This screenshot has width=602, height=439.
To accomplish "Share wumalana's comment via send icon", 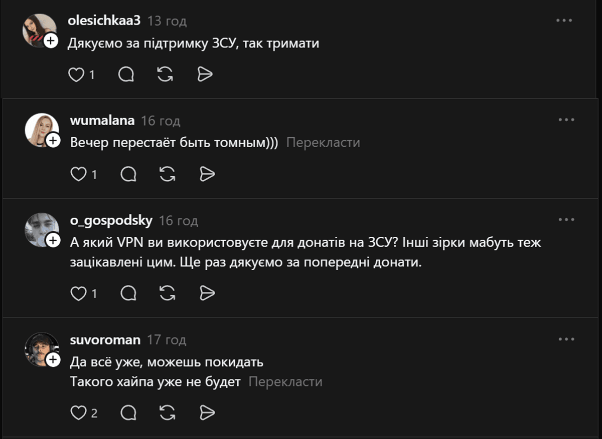I will tap(207, 174).
